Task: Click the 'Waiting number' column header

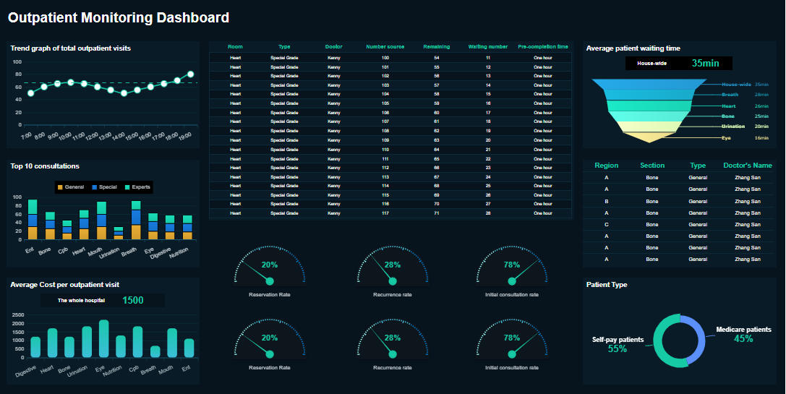Action: click(488, 46)
